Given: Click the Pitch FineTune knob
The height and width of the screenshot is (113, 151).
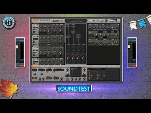Looking at the screenshot, I should [x=35, y=74].
